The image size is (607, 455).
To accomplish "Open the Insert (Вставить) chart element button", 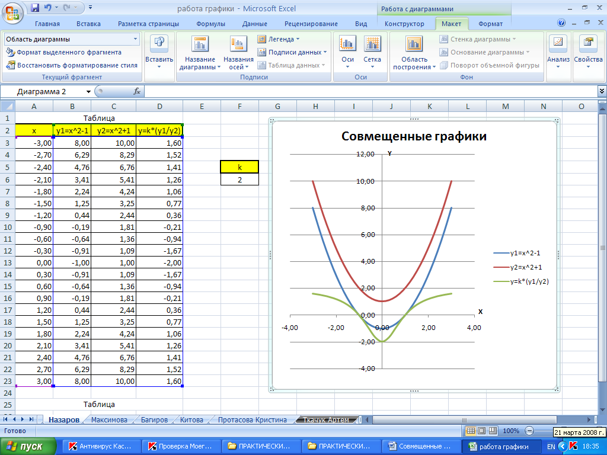I will 159,52.
